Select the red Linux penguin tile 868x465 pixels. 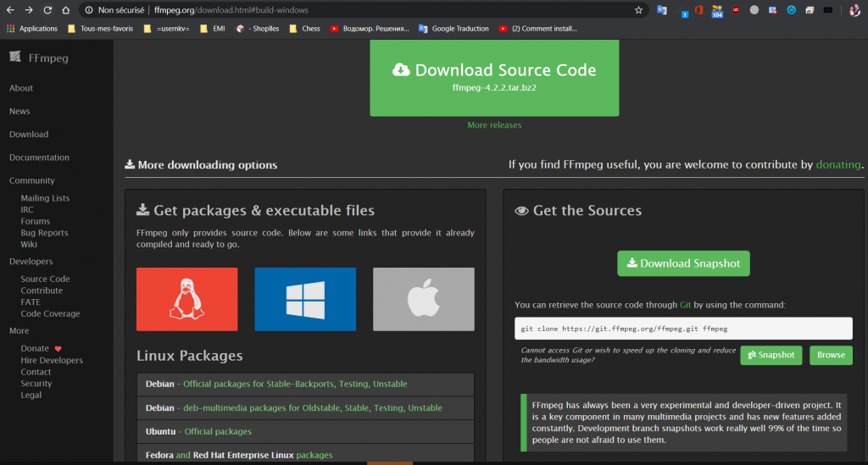tap(187, 299)
